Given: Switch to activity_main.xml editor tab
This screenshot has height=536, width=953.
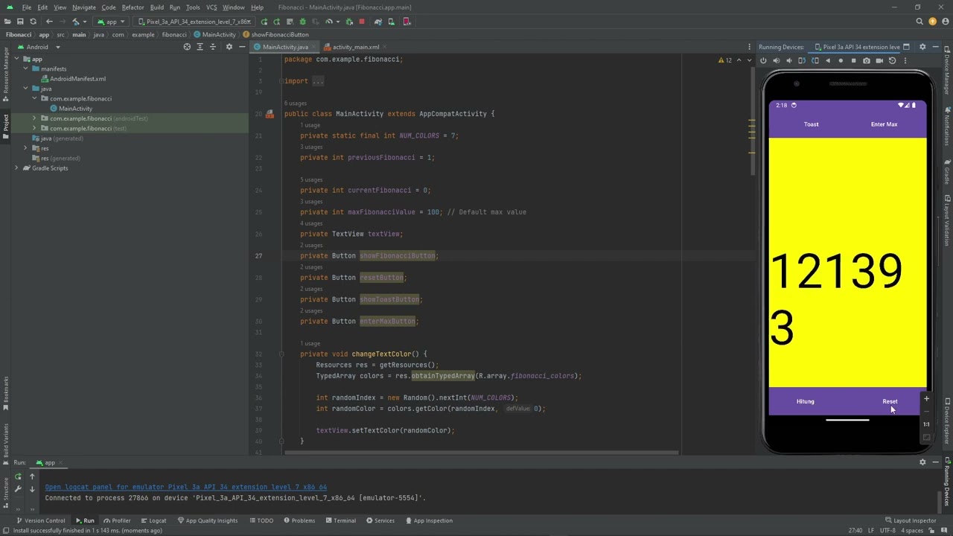Looking at the screenshot, I should click(x=355, y=47).
